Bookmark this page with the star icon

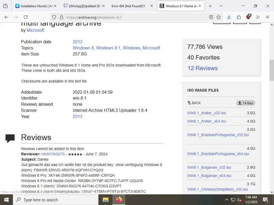coord(218,17)
